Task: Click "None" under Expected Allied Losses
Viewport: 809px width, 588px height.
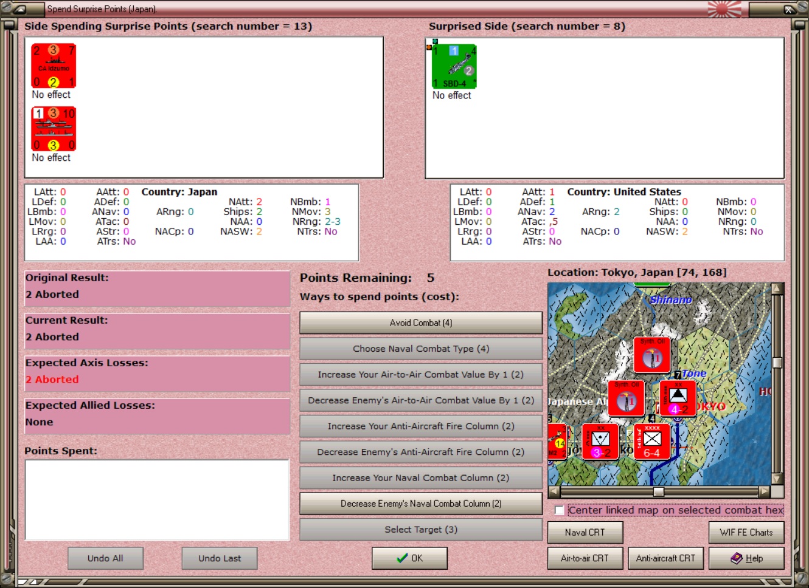Action: (x=40, y=422)
